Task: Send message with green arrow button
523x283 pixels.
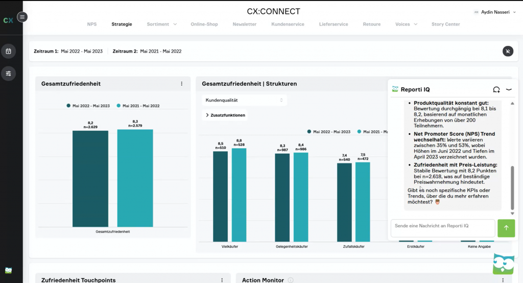Action: point(506,228)
